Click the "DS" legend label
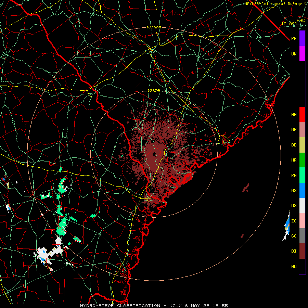 294,206
